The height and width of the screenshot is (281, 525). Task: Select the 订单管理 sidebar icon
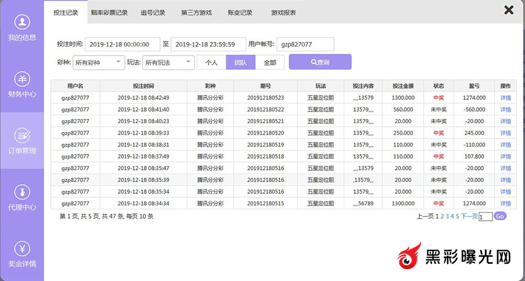(22, 135)
